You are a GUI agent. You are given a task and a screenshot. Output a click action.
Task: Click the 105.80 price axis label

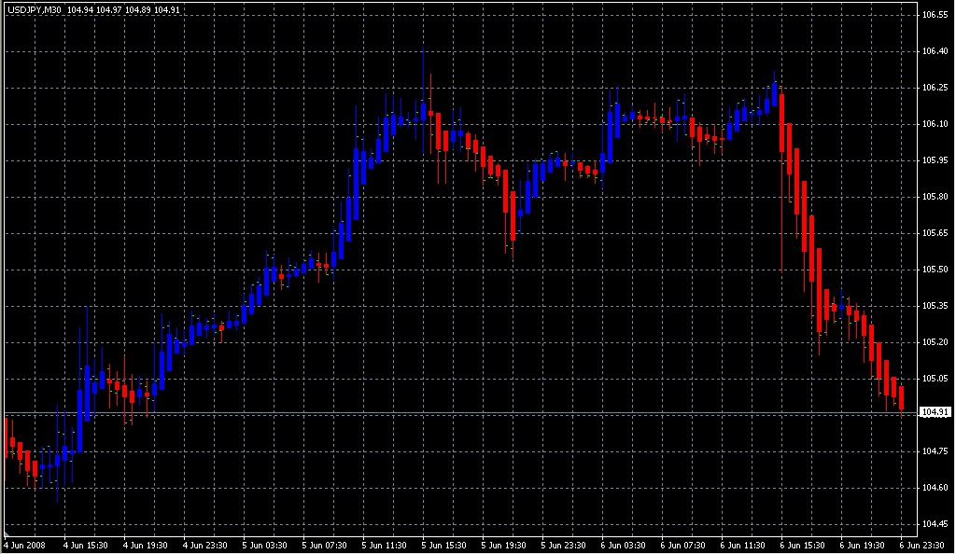[935, 197]
